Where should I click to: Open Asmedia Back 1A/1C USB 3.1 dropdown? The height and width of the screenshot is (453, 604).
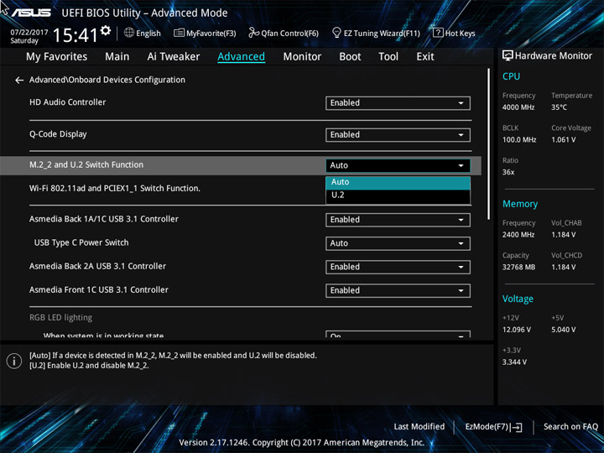point(398,220)
